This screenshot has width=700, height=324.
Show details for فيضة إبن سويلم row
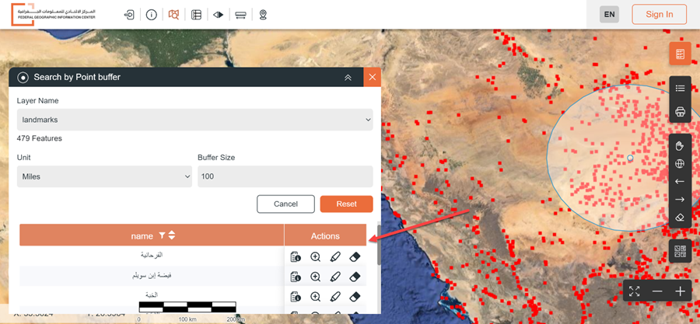(x=295, y=277)
